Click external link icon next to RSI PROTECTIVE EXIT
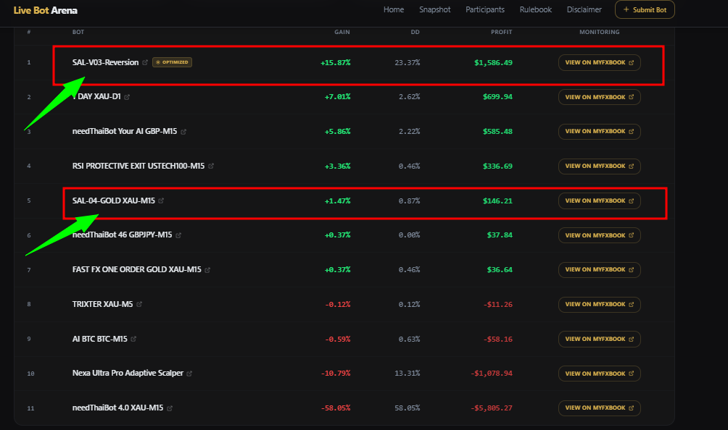728x430 pixels. pyautogui.click(x=211, y=166)
